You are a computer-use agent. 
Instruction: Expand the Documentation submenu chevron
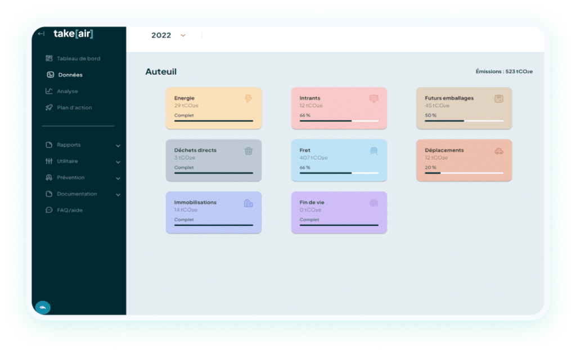pos(118,194)
